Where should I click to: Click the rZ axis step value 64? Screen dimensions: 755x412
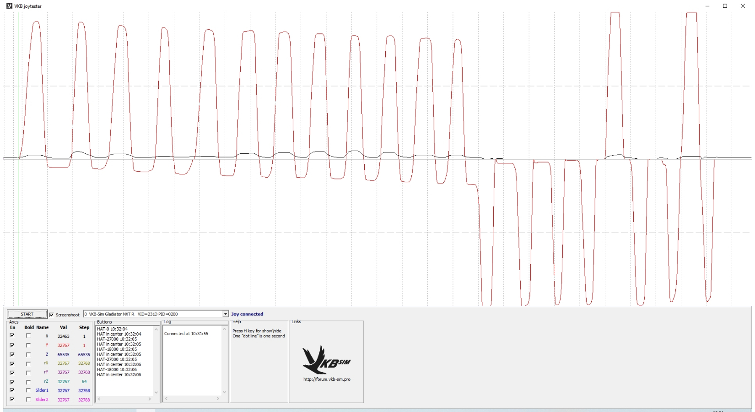(x=84, y=381)
